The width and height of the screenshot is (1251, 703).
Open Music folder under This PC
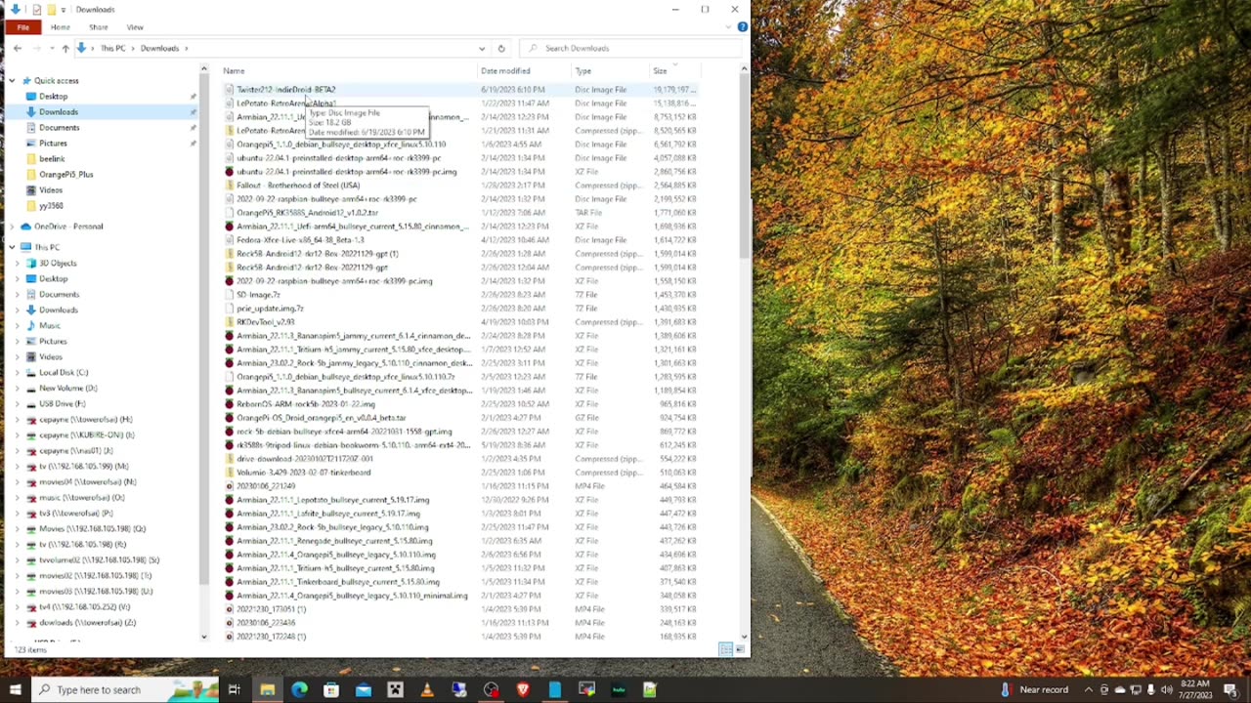click(x=49, y=325)
